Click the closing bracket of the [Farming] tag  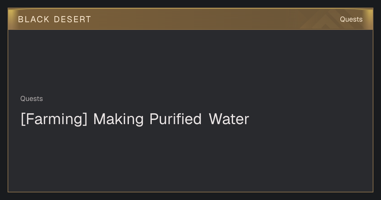coord(85,119)
